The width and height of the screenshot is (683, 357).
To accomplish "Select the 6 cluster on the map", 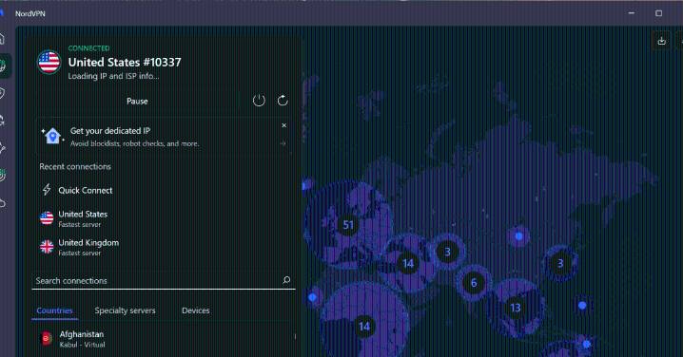I will coord(474,283).
